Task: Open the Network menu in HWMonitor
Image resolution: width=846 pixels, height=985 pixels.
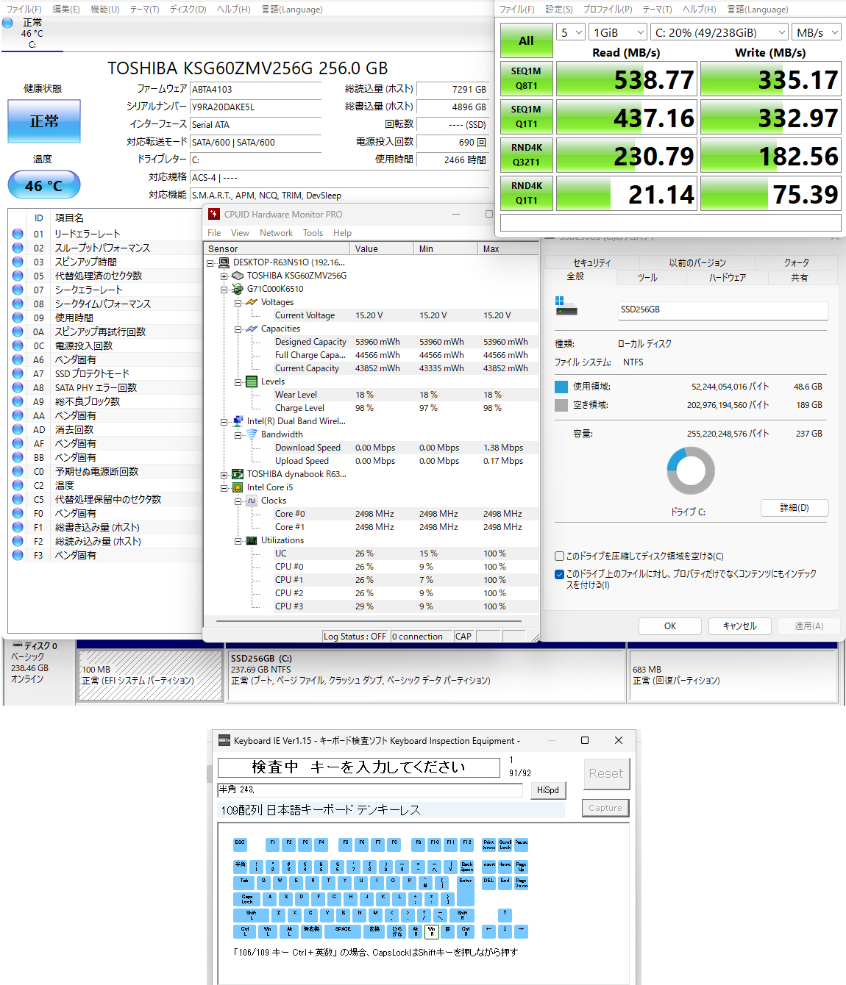Action: pyautogui.click(x=276, y=233)
